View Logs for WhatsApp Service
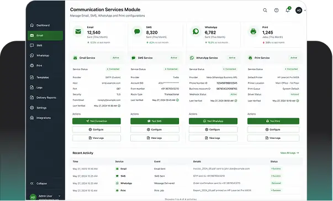The height and width of the screenshot is (201, 333). (213, 138)
